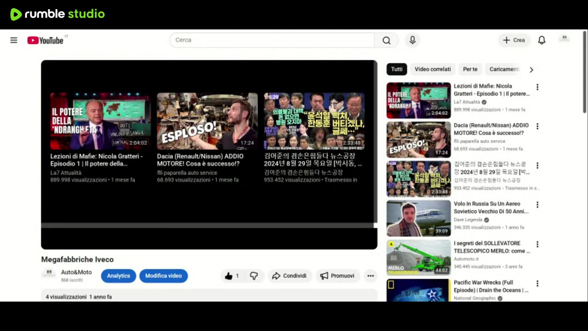The width and height of the screenshot is (588, 331).
Task: Click the 868 iscritti subscriber count
Action: point(72,280)
